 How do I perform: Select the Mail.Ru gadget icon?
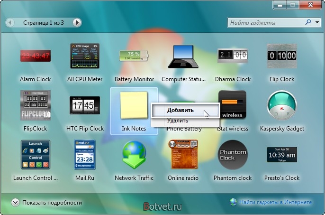tap(85, 155)
